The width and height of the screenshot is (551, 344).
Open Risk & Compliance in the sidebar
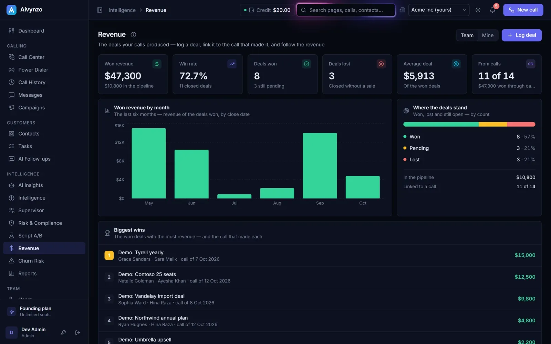(44, 223)
